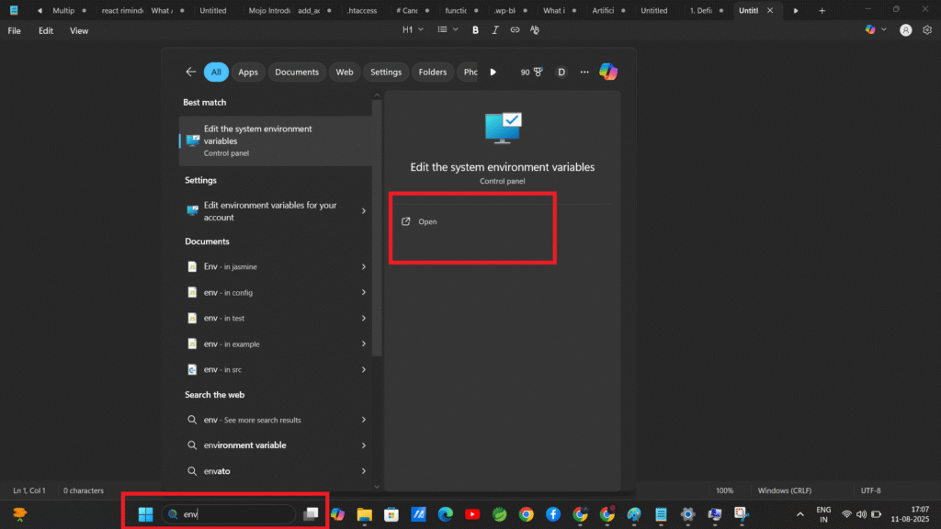Switch to the Documents search filter
Image resolution: width=941 pixels, height=529 pixels.
[x=297, y=72]
